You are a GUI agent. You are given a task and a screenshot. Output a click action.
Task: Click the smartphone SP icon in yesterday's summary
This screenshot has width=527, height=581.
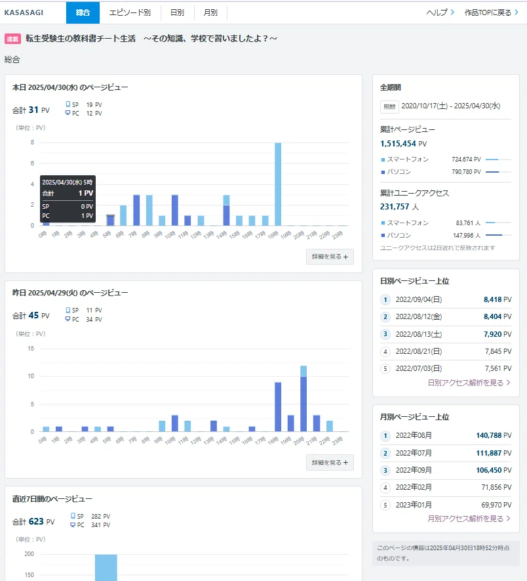point(68,310)
